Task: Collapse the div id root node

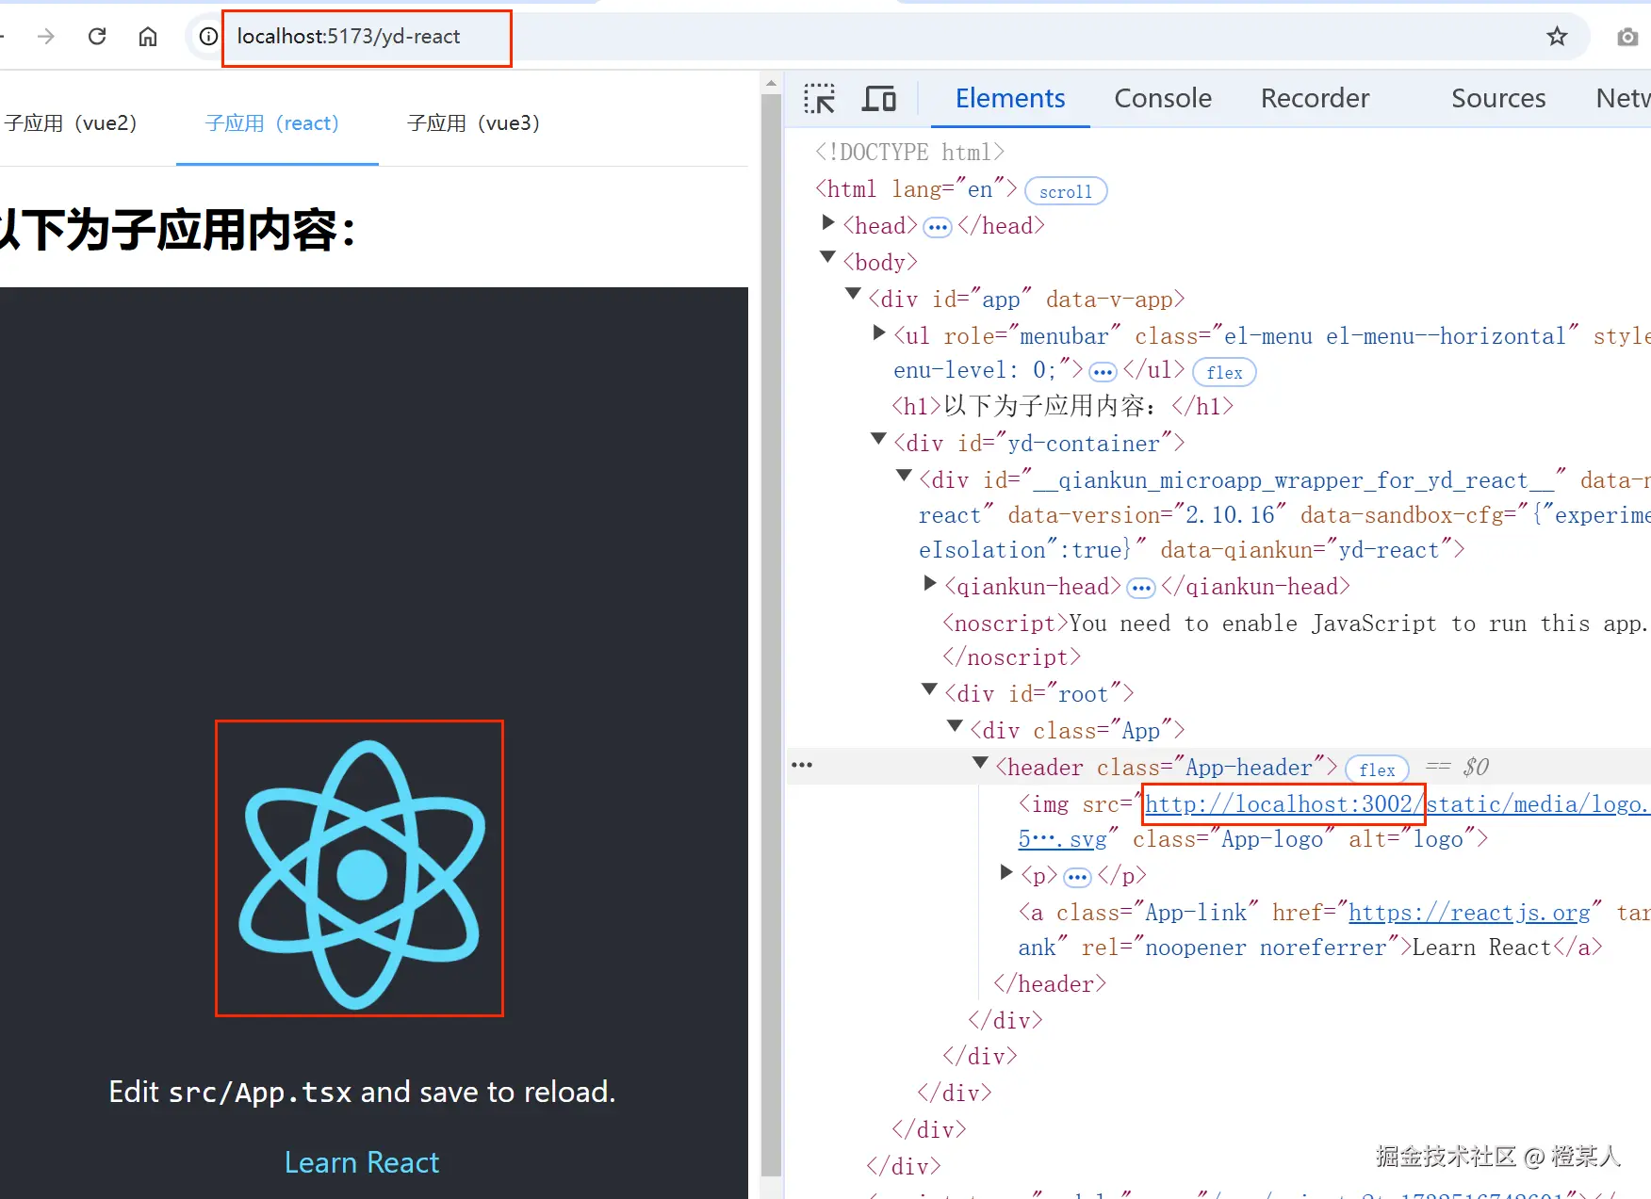Action: [x=930, y=689]
